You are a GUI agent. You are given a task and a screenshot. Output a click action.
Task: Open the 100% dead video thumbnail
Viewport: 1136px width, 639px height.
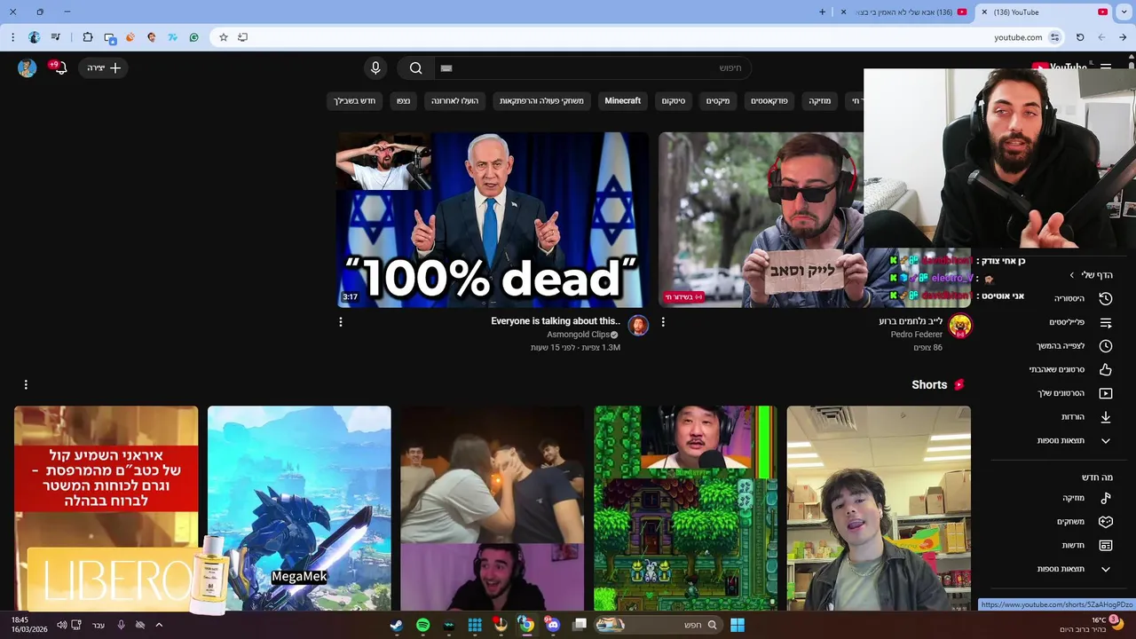pyautogui.click(x=493, y=220)
